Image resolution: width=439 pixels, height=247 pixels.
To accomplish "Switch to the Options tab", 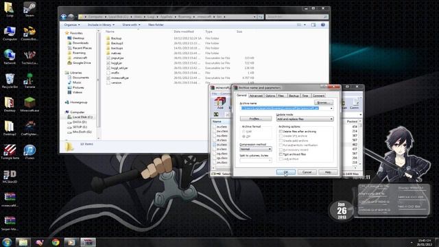I will coord(270,96).
